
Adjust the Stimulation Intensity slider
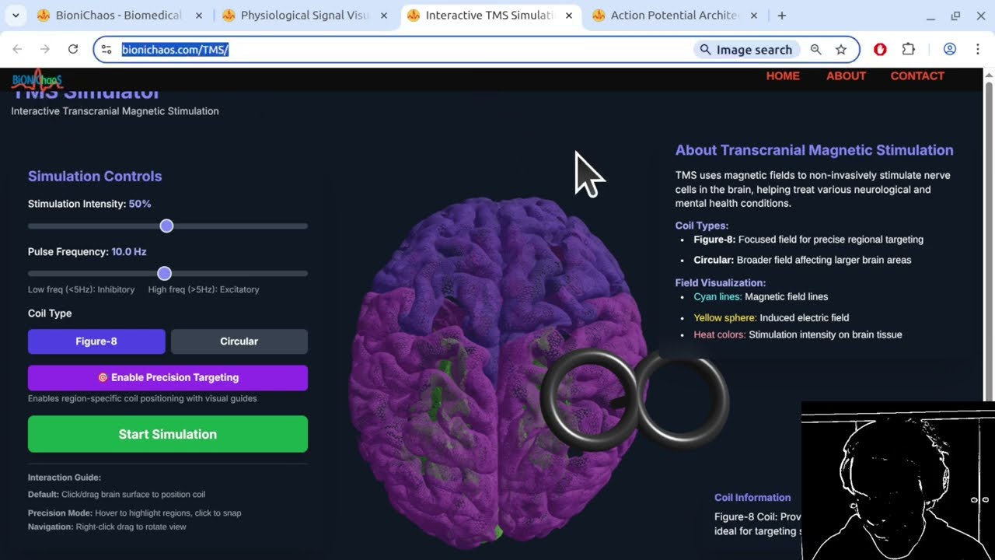pos(168,226)
